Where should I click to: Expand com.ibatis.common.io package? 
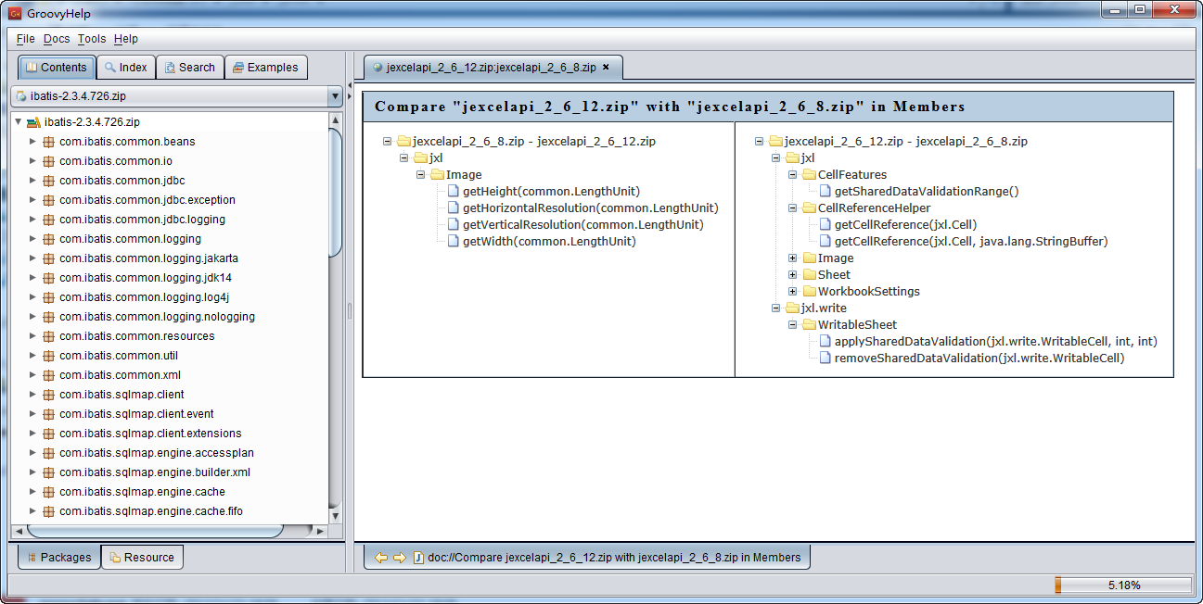coord(32,161)
